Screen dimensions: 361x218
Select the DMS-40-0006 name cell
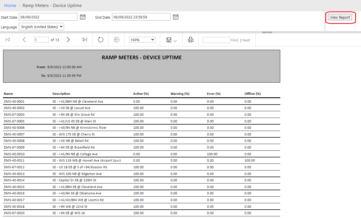pos(14,128)
